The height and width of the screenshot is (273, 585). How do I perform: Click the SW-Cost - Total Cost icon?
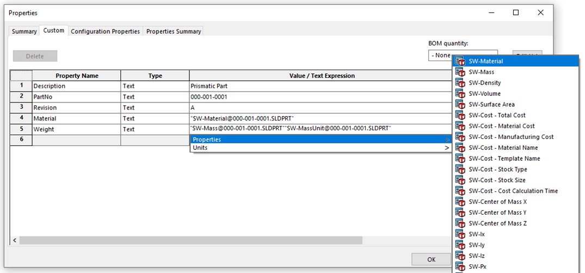pos(460,116)
